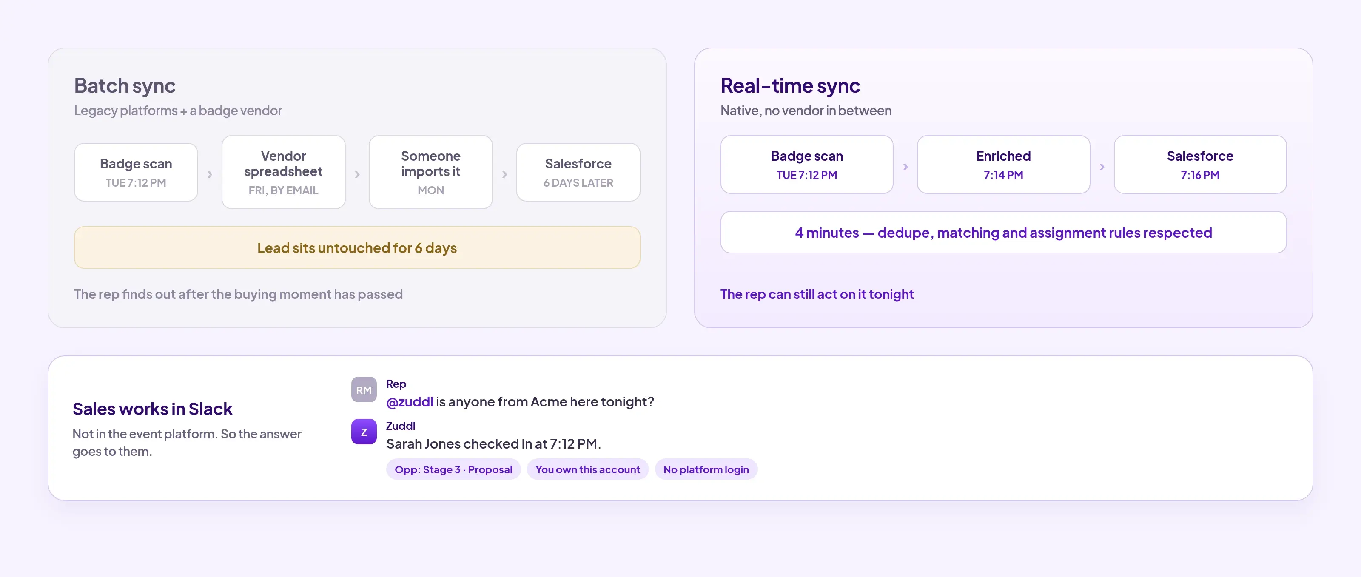Click the chevron after the Someone imports it card
The image size is (1361, 577).
(504, 174)
